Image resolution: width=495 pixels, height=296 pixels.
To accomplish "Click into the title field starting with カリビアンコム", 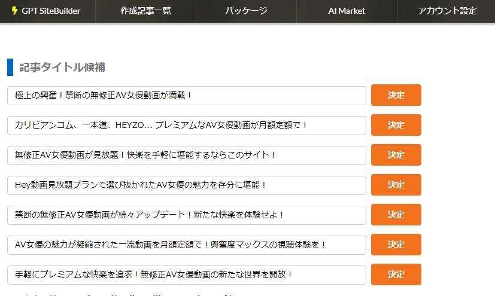I will tap(186, 125).
